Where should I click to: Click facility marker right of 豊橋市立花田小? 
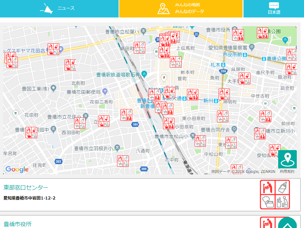104,121
